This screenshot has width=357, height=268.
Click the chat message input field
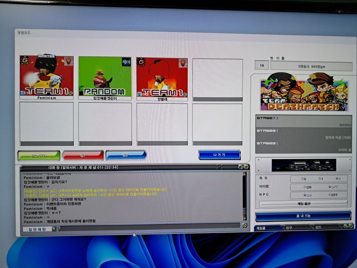click(x=150, y=227)
